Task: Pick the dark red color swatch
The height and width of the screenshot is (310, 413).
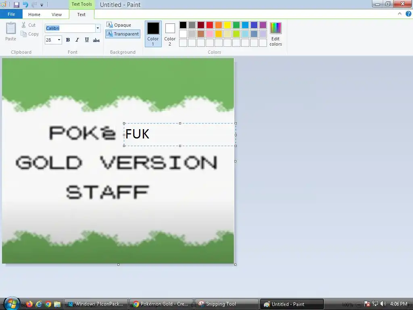Action: [x=201, y=25]
